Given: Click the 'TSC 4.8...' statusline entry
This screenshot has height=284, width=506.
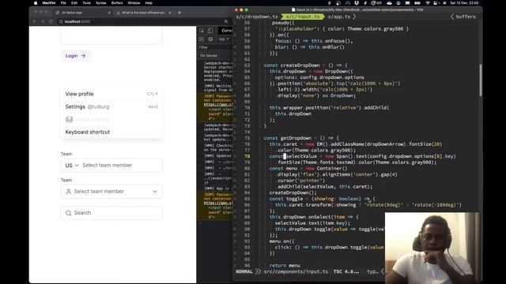Looking at the screenshot, I should tap(346, 271).
